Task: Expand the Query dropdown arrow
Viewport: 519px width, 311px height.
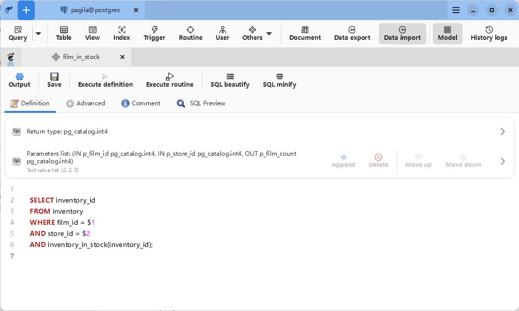Action: pos(38,34)
